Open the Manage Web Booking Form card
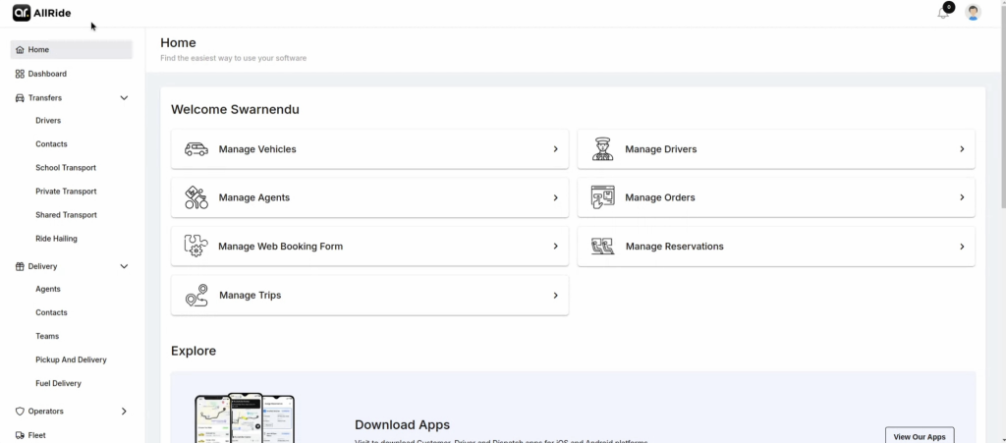Image resolution: width=1006 pixels, height=443 pixels. coord(369,247)
